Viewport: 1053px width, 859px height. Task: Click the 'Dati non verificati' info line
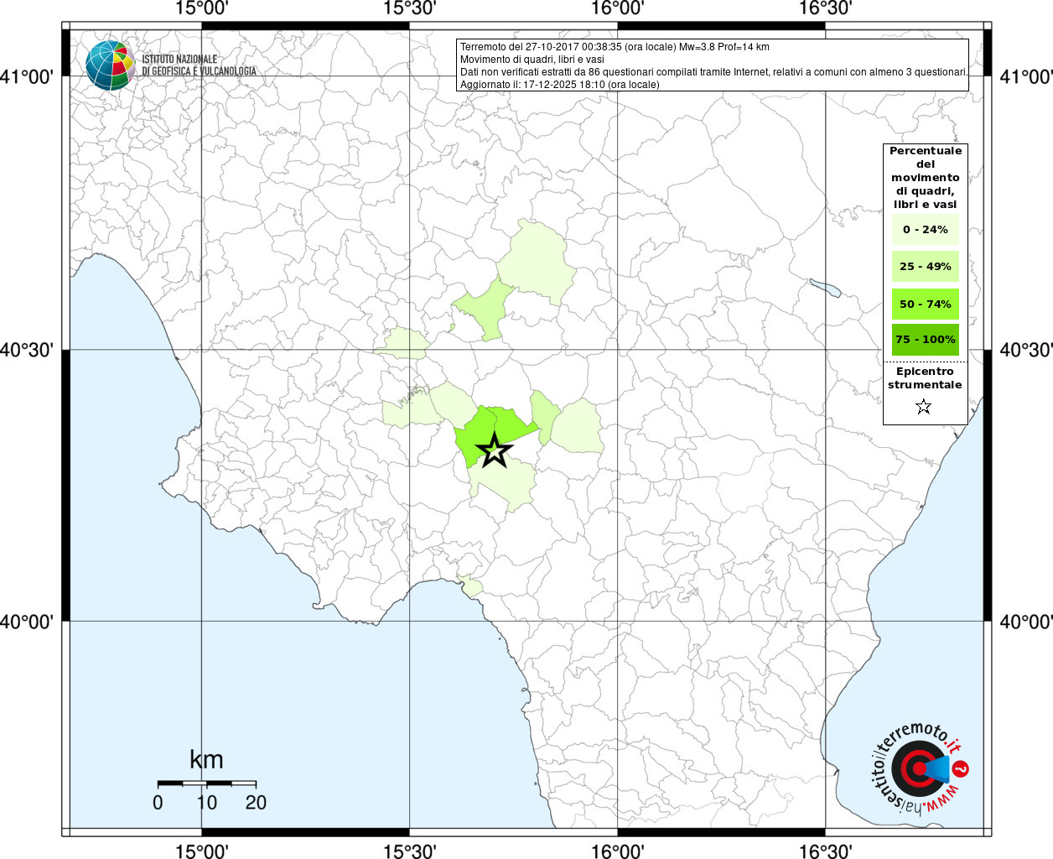[x=713, y=72]
